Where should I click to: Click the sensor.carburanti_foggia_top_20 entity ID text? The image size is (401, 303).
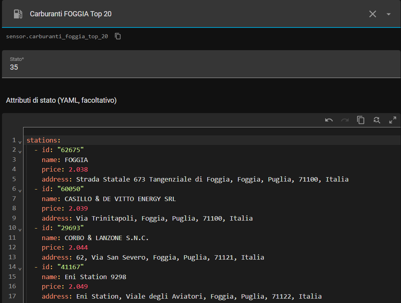(57, 36)
